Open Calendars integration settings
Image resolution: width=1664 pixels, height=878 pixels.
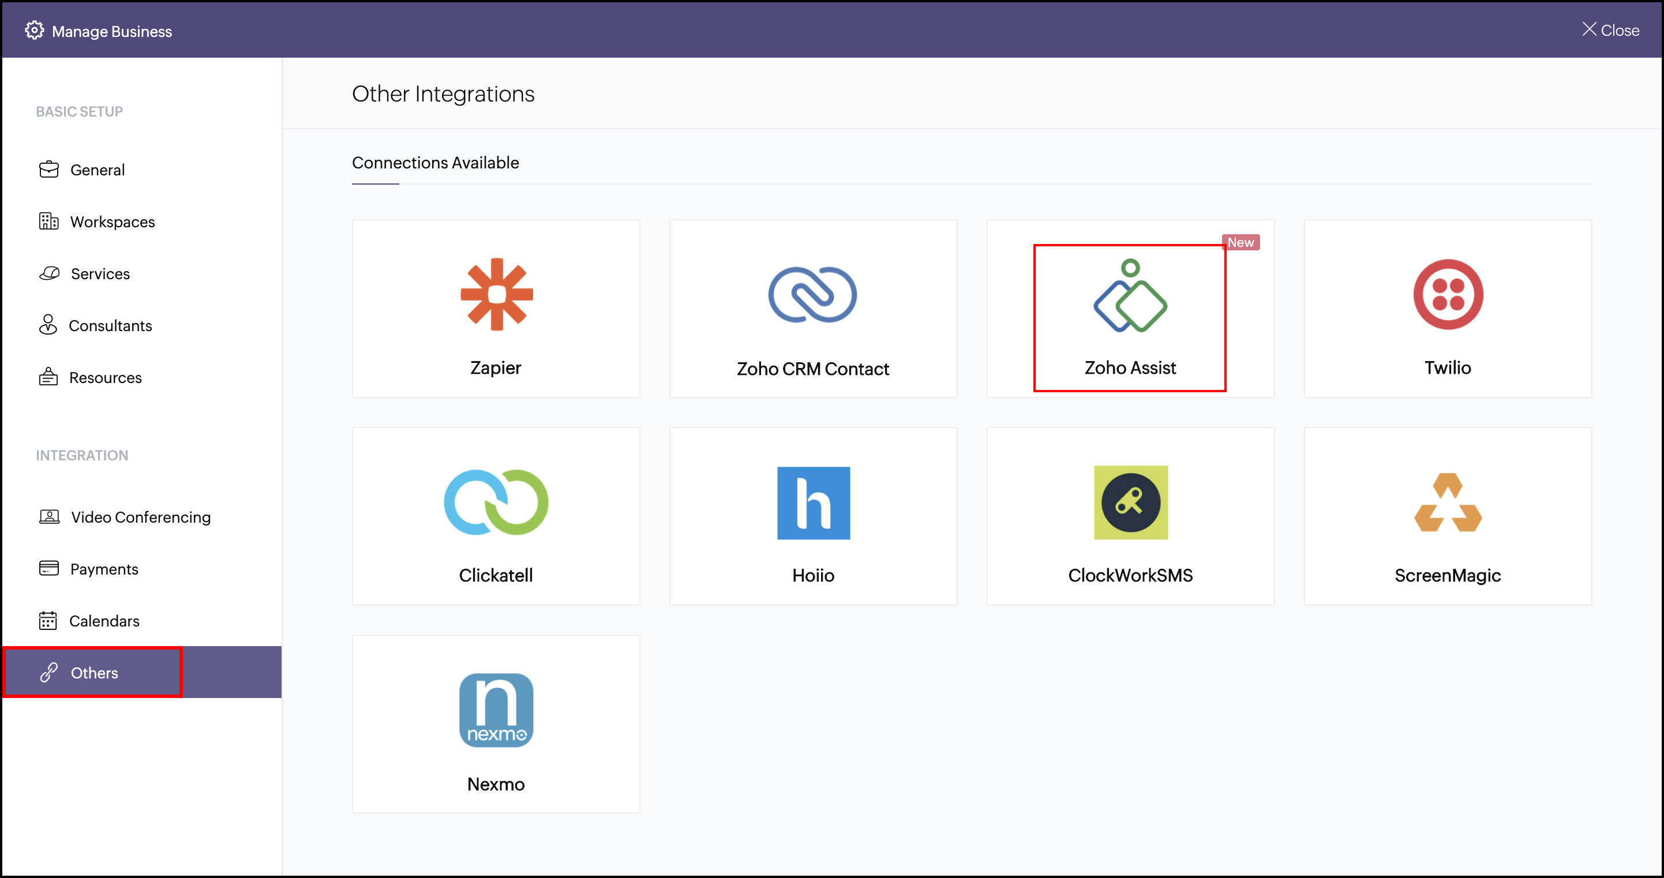pyautogui.click(x=103, y=621)
